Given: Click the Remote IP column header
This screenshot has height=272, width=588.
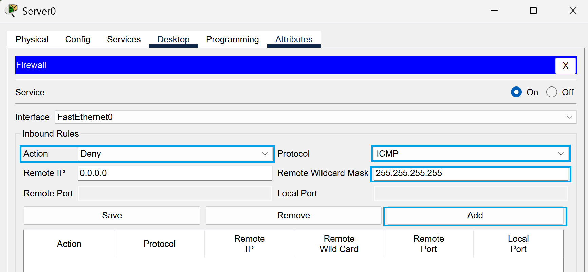Looking at the screenshot, I should click(250, 244).
